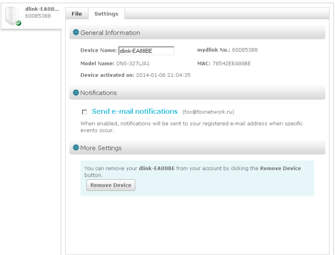Viewport: 335px width, 255px height.
Task: Click the fox@foxnetwork.ru email address
Action: pos(208,112)
